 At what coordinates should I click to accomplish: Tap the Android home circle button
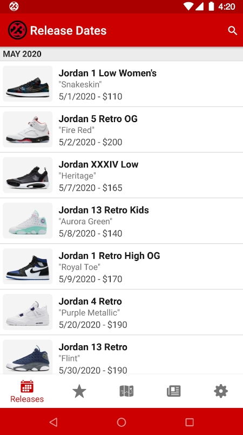[x=122, y=422]
